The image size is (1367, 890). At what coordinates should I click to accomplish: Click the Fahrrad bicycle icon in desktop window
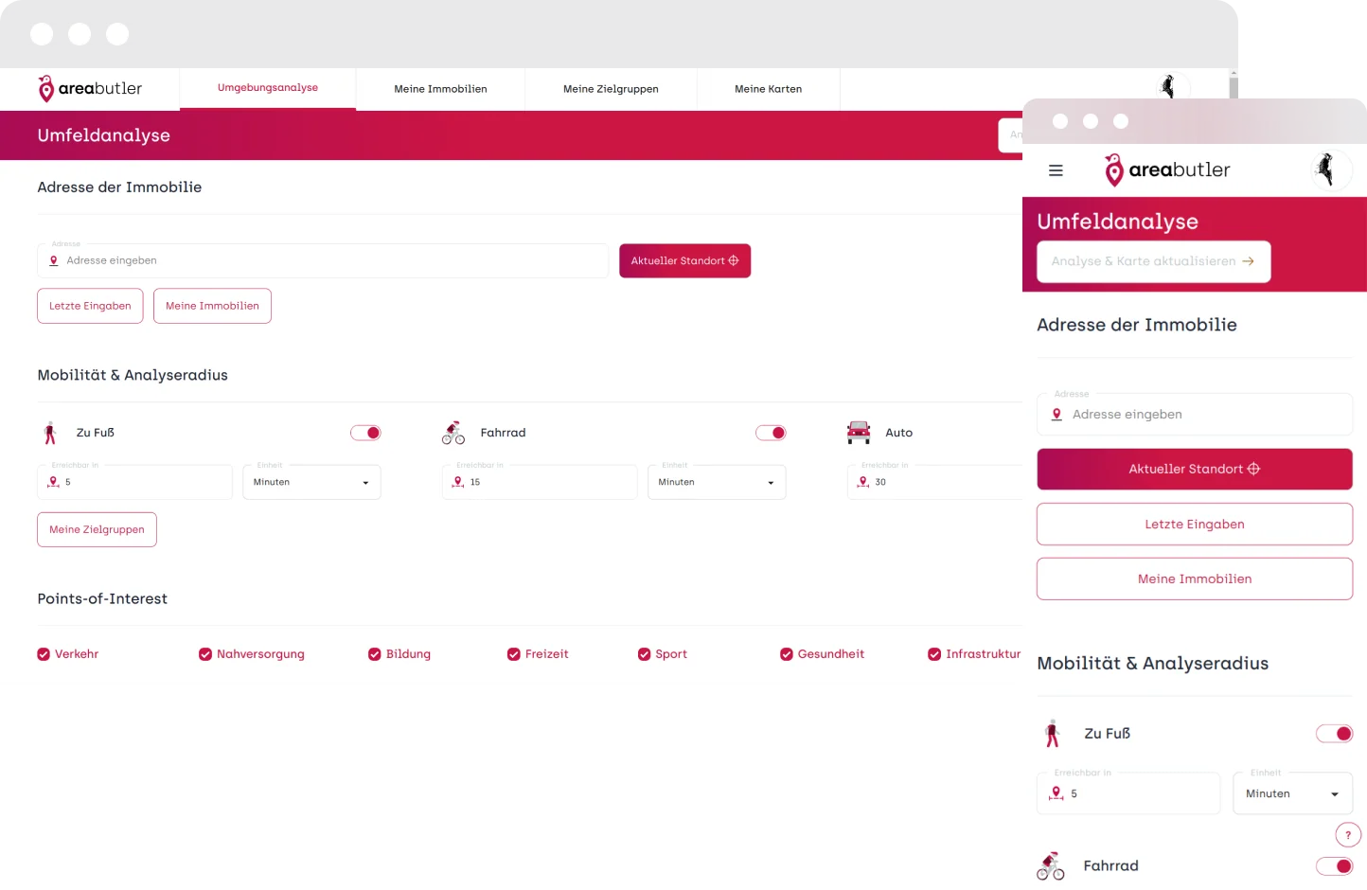click(x=453, y=433)
